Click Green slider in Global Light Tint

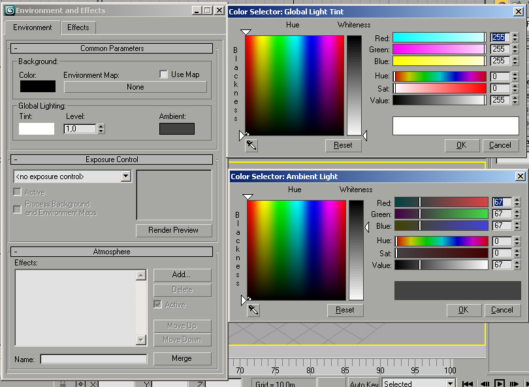(x=440, y=49)
